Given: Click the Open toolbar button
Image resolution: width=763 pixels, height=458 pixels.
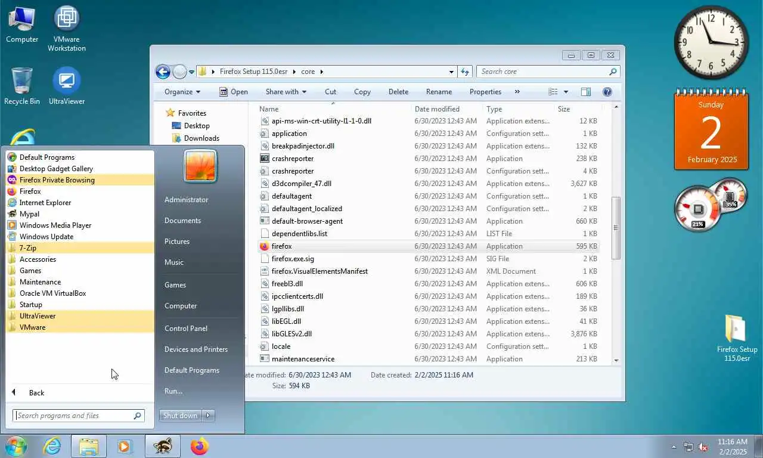Looking at the screenshot, I should pos(233,92).
